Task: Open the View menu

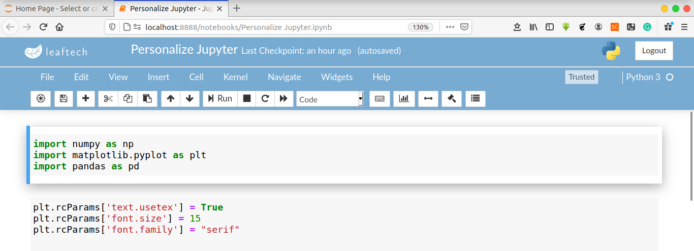Action: (x=118, y=77)
